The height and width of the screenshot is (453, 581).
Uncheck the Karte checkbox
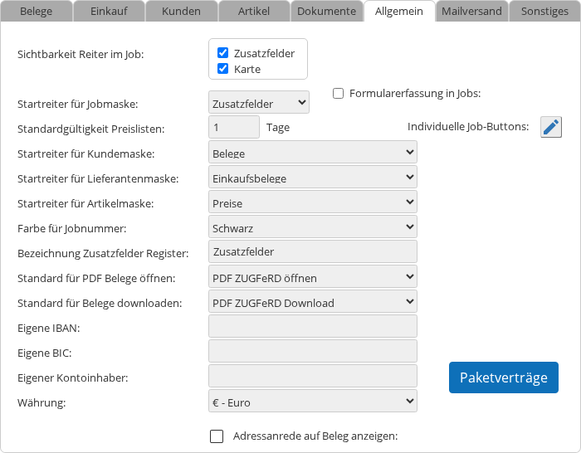pyautogui.click(x=222, y=69)
